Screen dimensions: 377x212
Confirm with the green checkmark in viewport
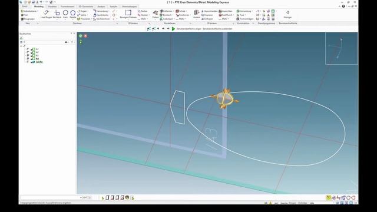pos(81,36)
